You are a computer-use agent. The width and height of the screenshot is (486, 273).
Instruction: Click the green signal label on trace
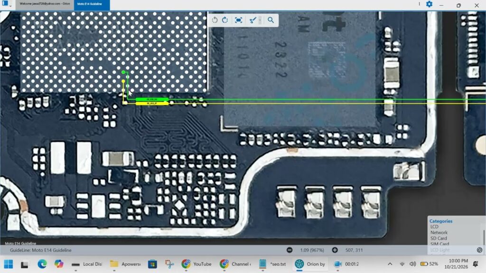tap(152, 100)
